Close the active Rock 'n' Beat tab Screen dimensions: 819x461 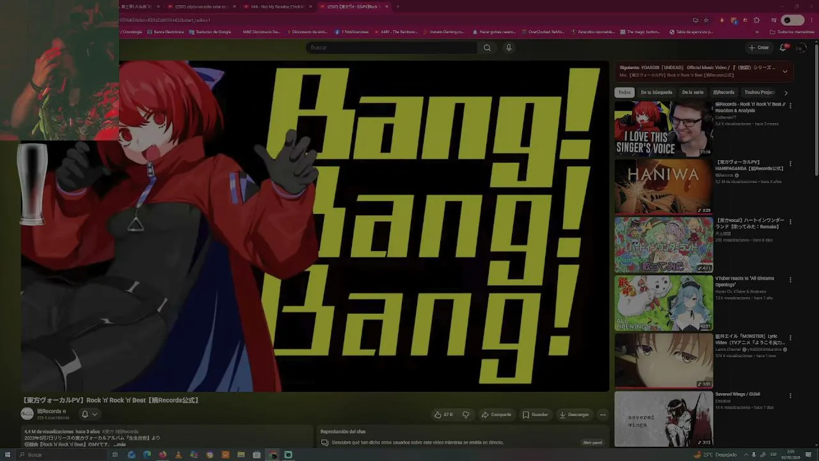385,6
